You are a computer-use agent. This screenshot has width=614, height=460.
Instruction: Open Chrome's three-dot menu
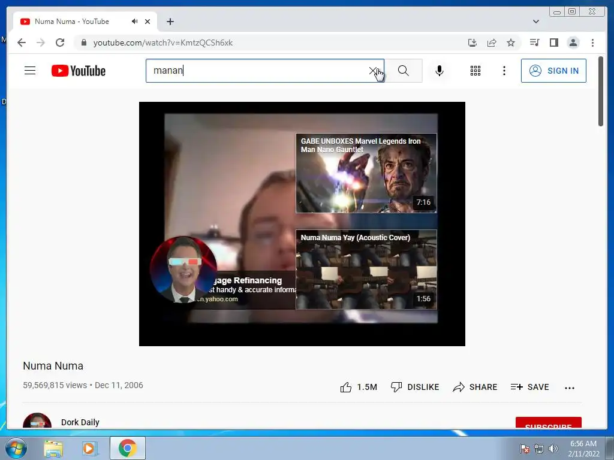click(592, 43)
